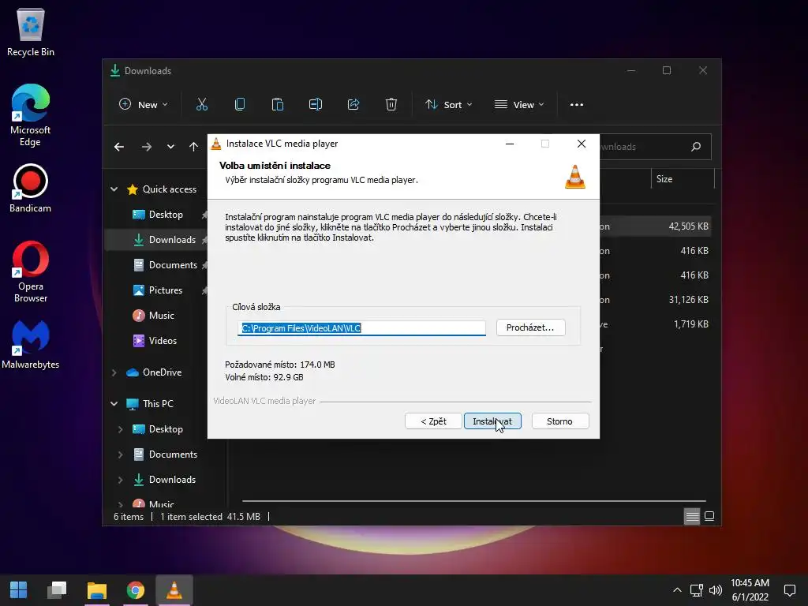Click Share icon in Downloads toolbar
808x606 pixels.
353,105
